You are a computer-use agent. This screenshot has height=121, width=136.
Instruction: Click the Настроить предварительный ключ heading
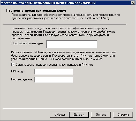pyautogui.click(x=36, y=11)
